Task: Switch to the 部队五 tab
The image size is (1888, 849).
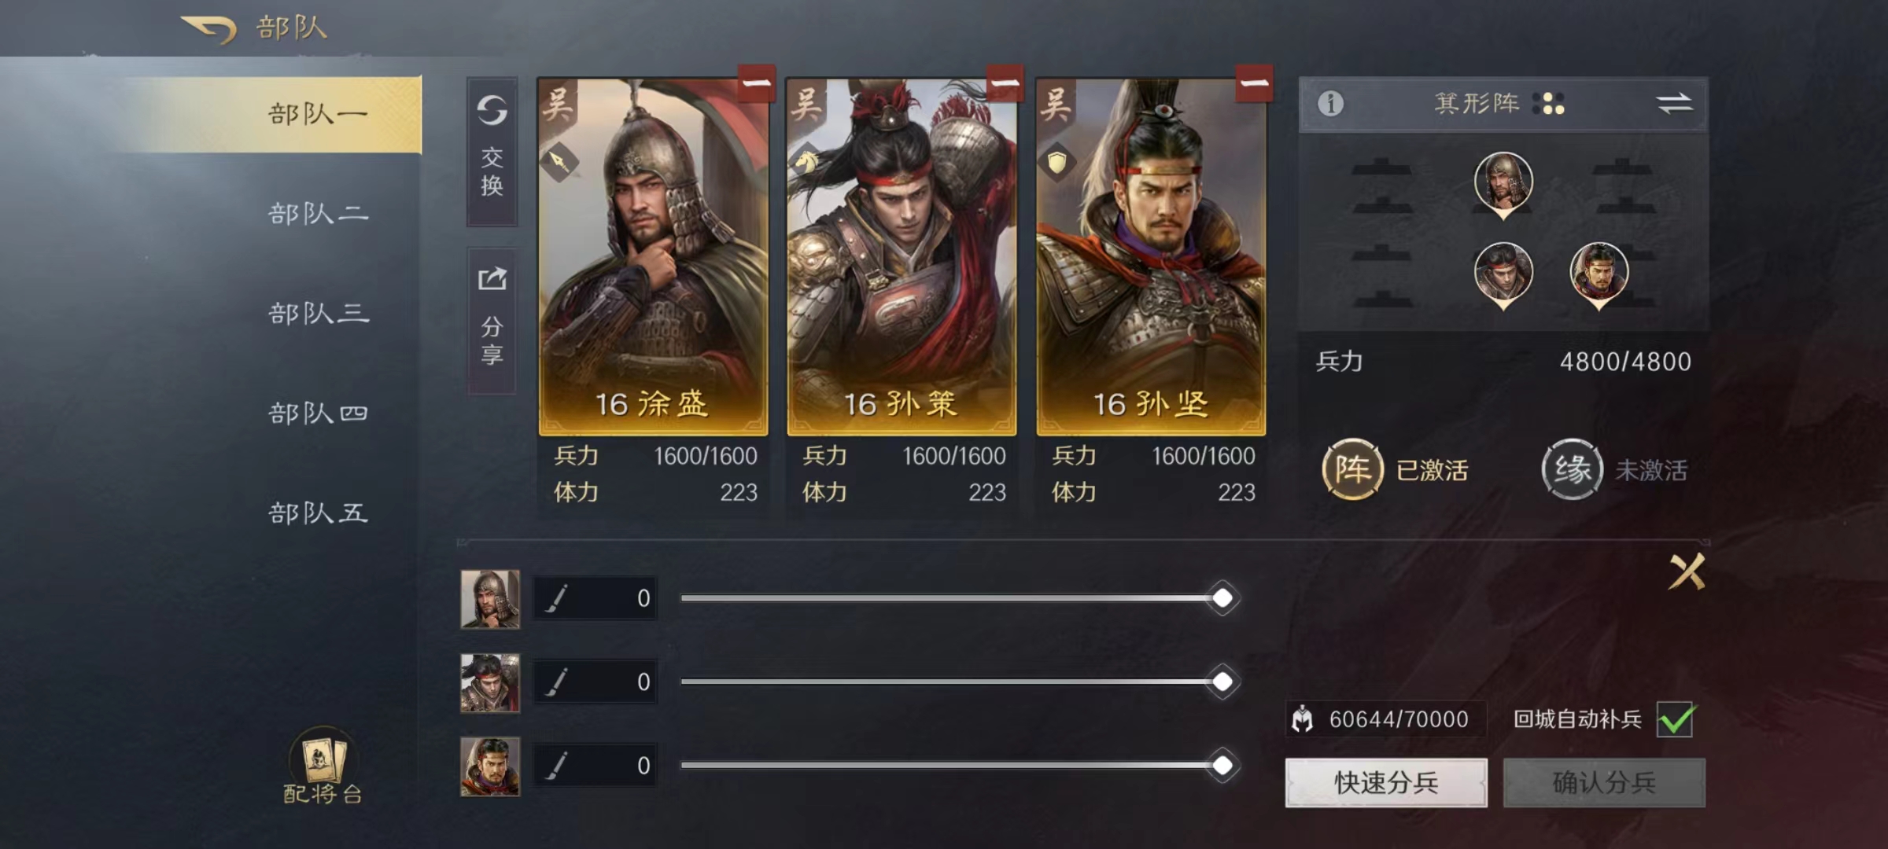Action: (318, 513)
